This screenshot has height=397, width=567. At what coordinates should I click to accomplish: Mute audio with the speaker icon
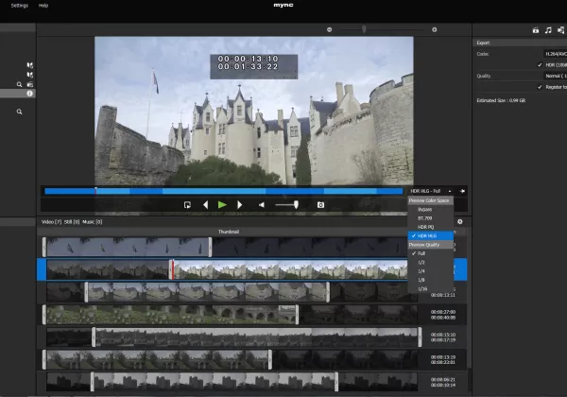(x=262, y=205)
